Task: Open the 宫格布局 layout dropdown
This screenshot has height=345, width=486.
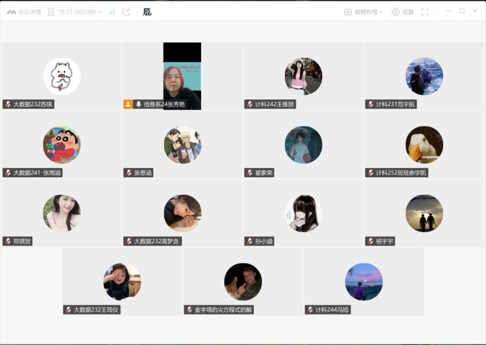Action: coord(363,12)
